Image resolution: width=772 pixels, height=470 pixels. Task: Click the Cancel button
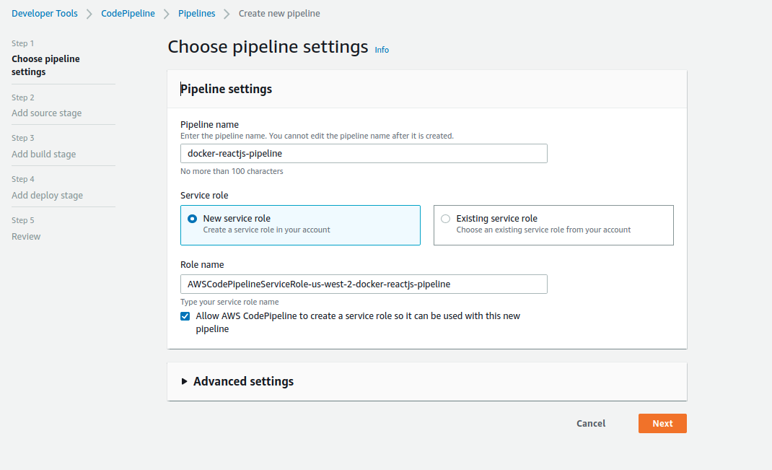[x=591, y=424]
